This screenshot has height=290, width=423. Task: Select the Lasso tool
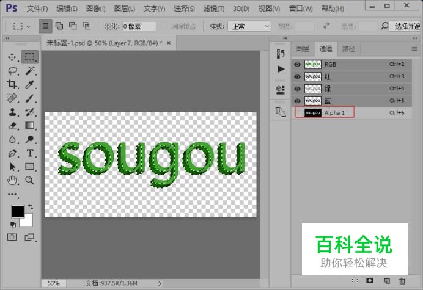12,71
